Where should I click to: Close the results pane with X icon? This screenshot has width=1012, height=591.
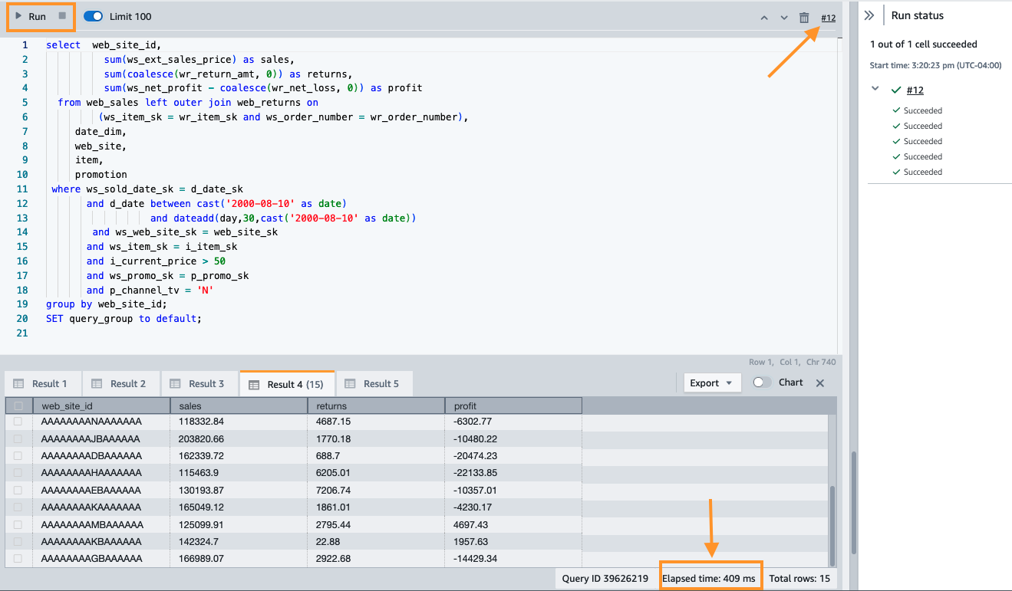(x=820, y=383)
